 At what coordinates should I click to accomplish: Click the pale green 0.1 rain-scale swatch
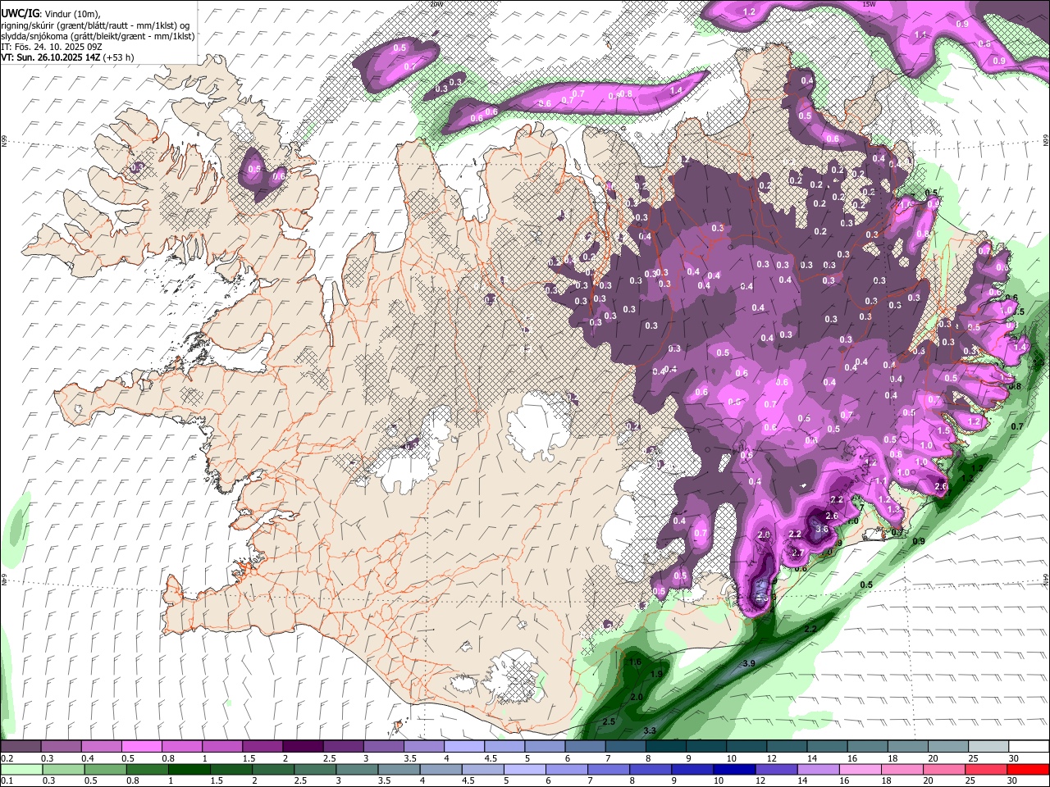21,769
